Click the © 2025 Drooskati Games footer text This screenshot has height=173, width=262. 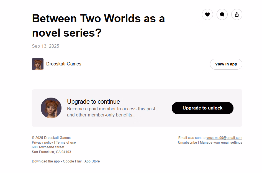click(51, 138)
